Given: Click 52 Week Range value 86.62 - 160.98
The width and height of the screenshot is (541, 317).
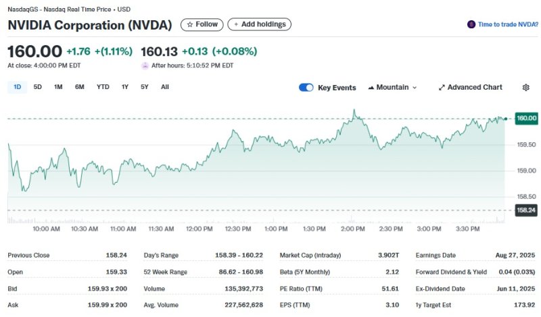Looking at the screenshot, I should [241, 272].
